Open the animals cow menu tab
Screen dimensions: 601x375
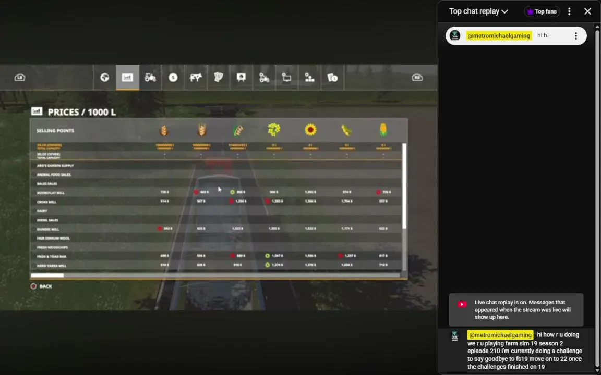(196, 78)
